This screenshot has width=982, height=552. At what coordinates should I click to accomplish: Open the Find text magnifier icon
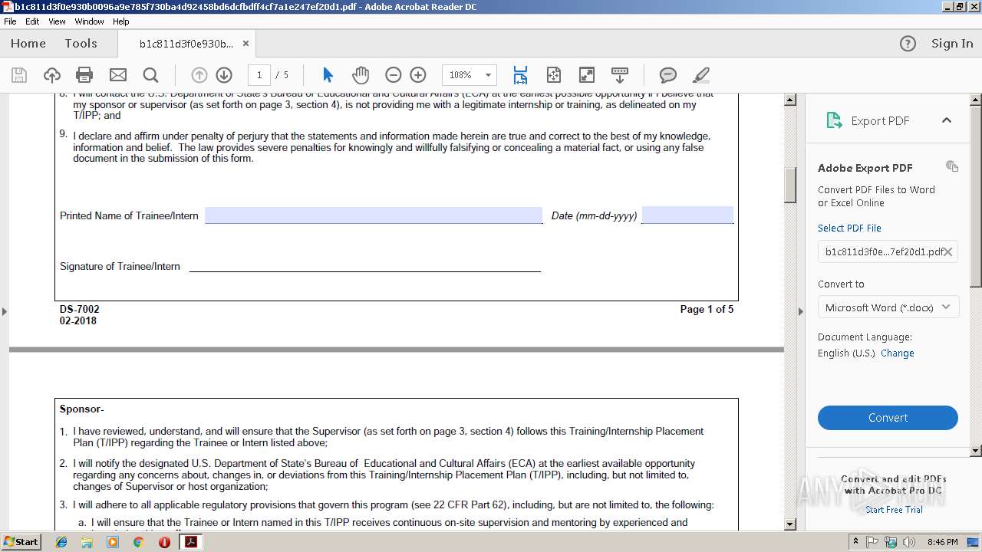[x=150, y=75]
